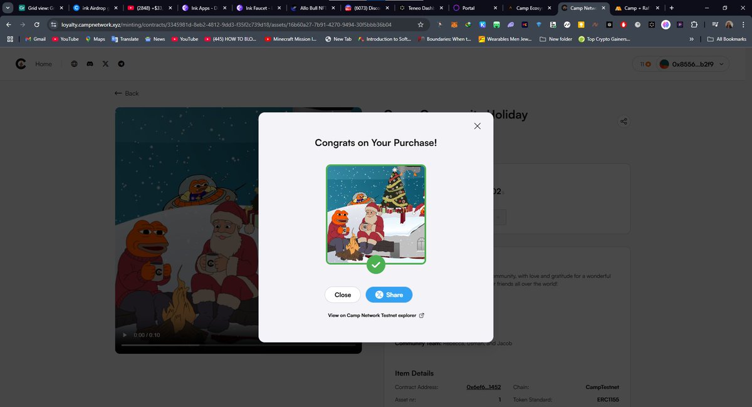This screenshot has height=407, width=752.
Task: Open the blue K wallet extension
Action: pyautogui.click(x=483, y=24)
